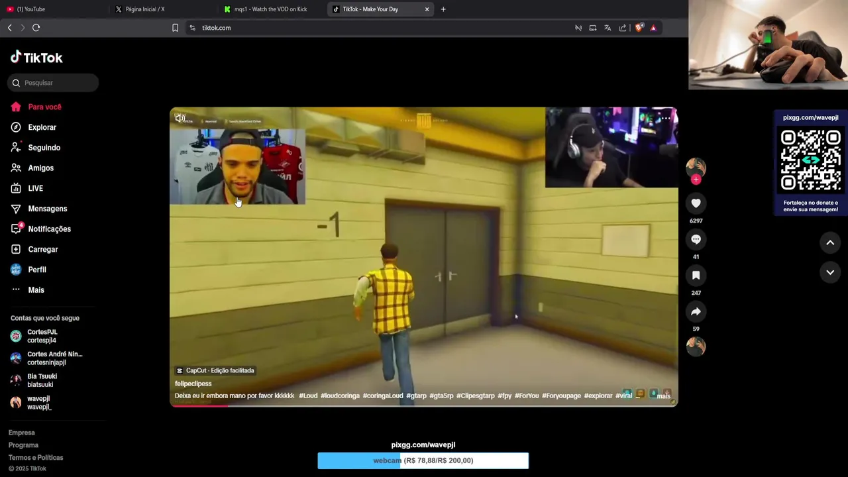Seek on the red video progress bar
Screen dimensions: 848x477
coord(424,405)
